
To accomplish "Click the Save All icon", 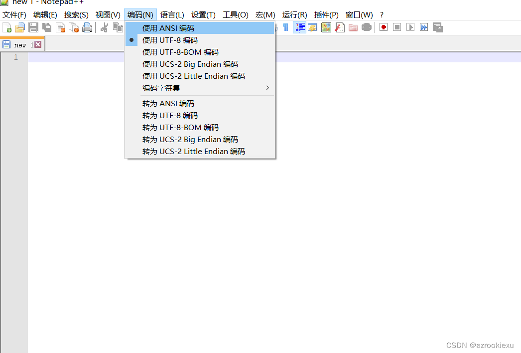I will pyautogui.click(x=47, y=27).
